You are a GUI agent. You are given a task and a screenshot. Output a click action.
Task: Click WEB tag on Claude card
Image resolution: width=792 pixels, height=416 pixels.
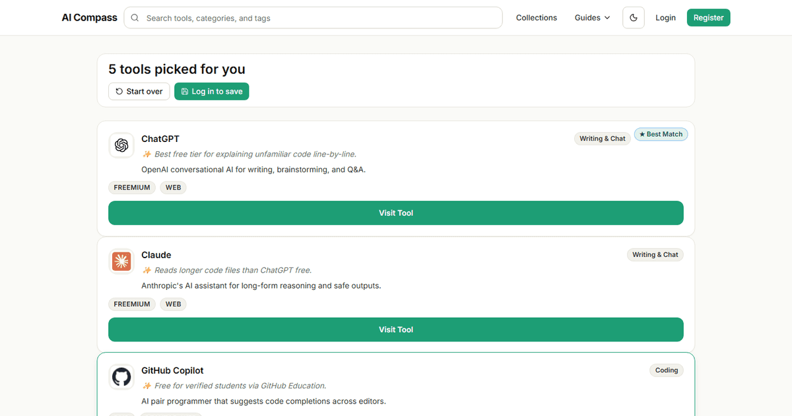pyautogui.click(x=174, y=304)
